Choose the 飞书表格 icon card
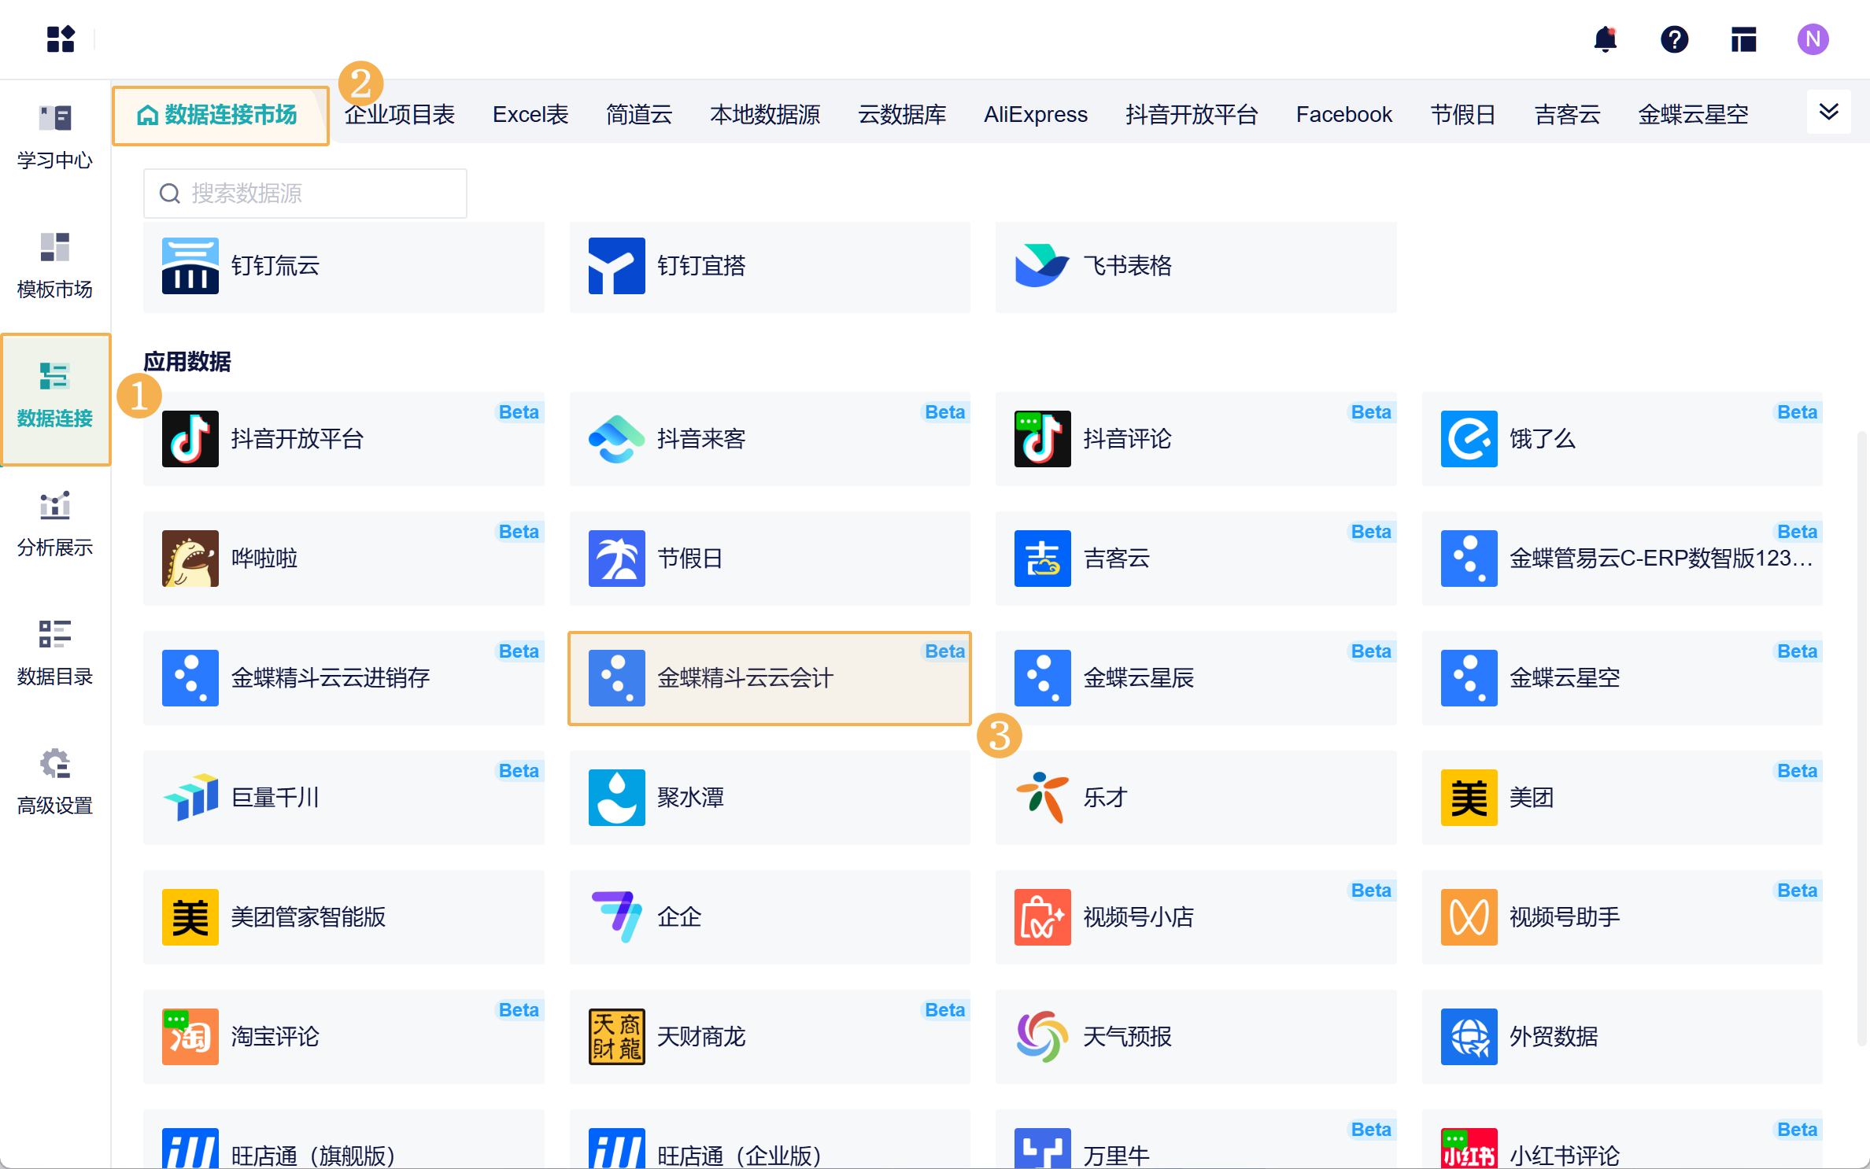 pyautogui.click(x=1042, y=266)
